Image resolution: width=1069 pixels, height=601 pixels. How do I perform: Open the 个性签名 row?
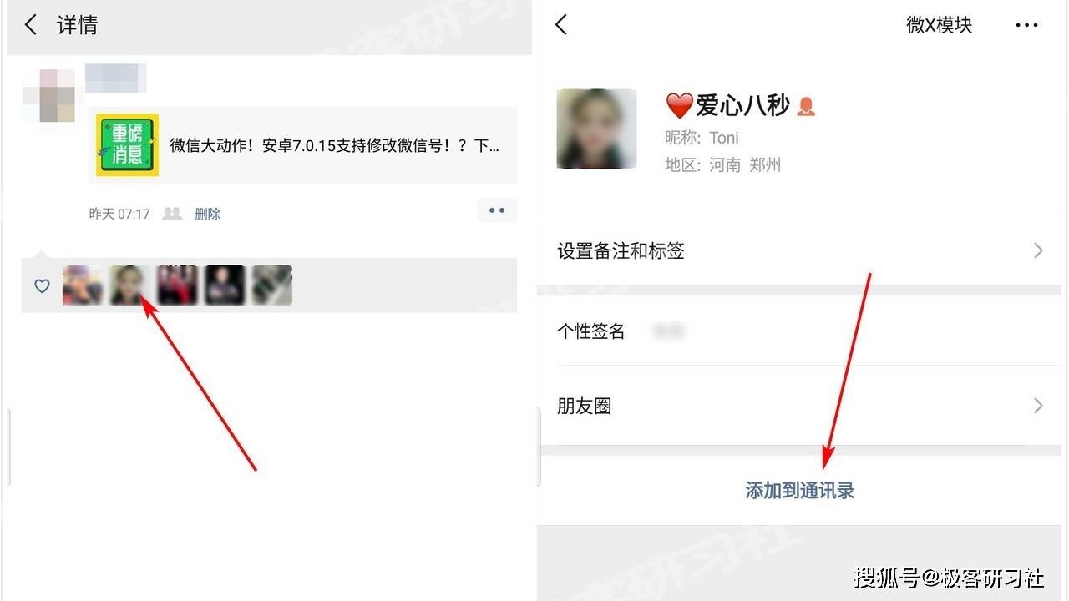(x=799, y=331)
